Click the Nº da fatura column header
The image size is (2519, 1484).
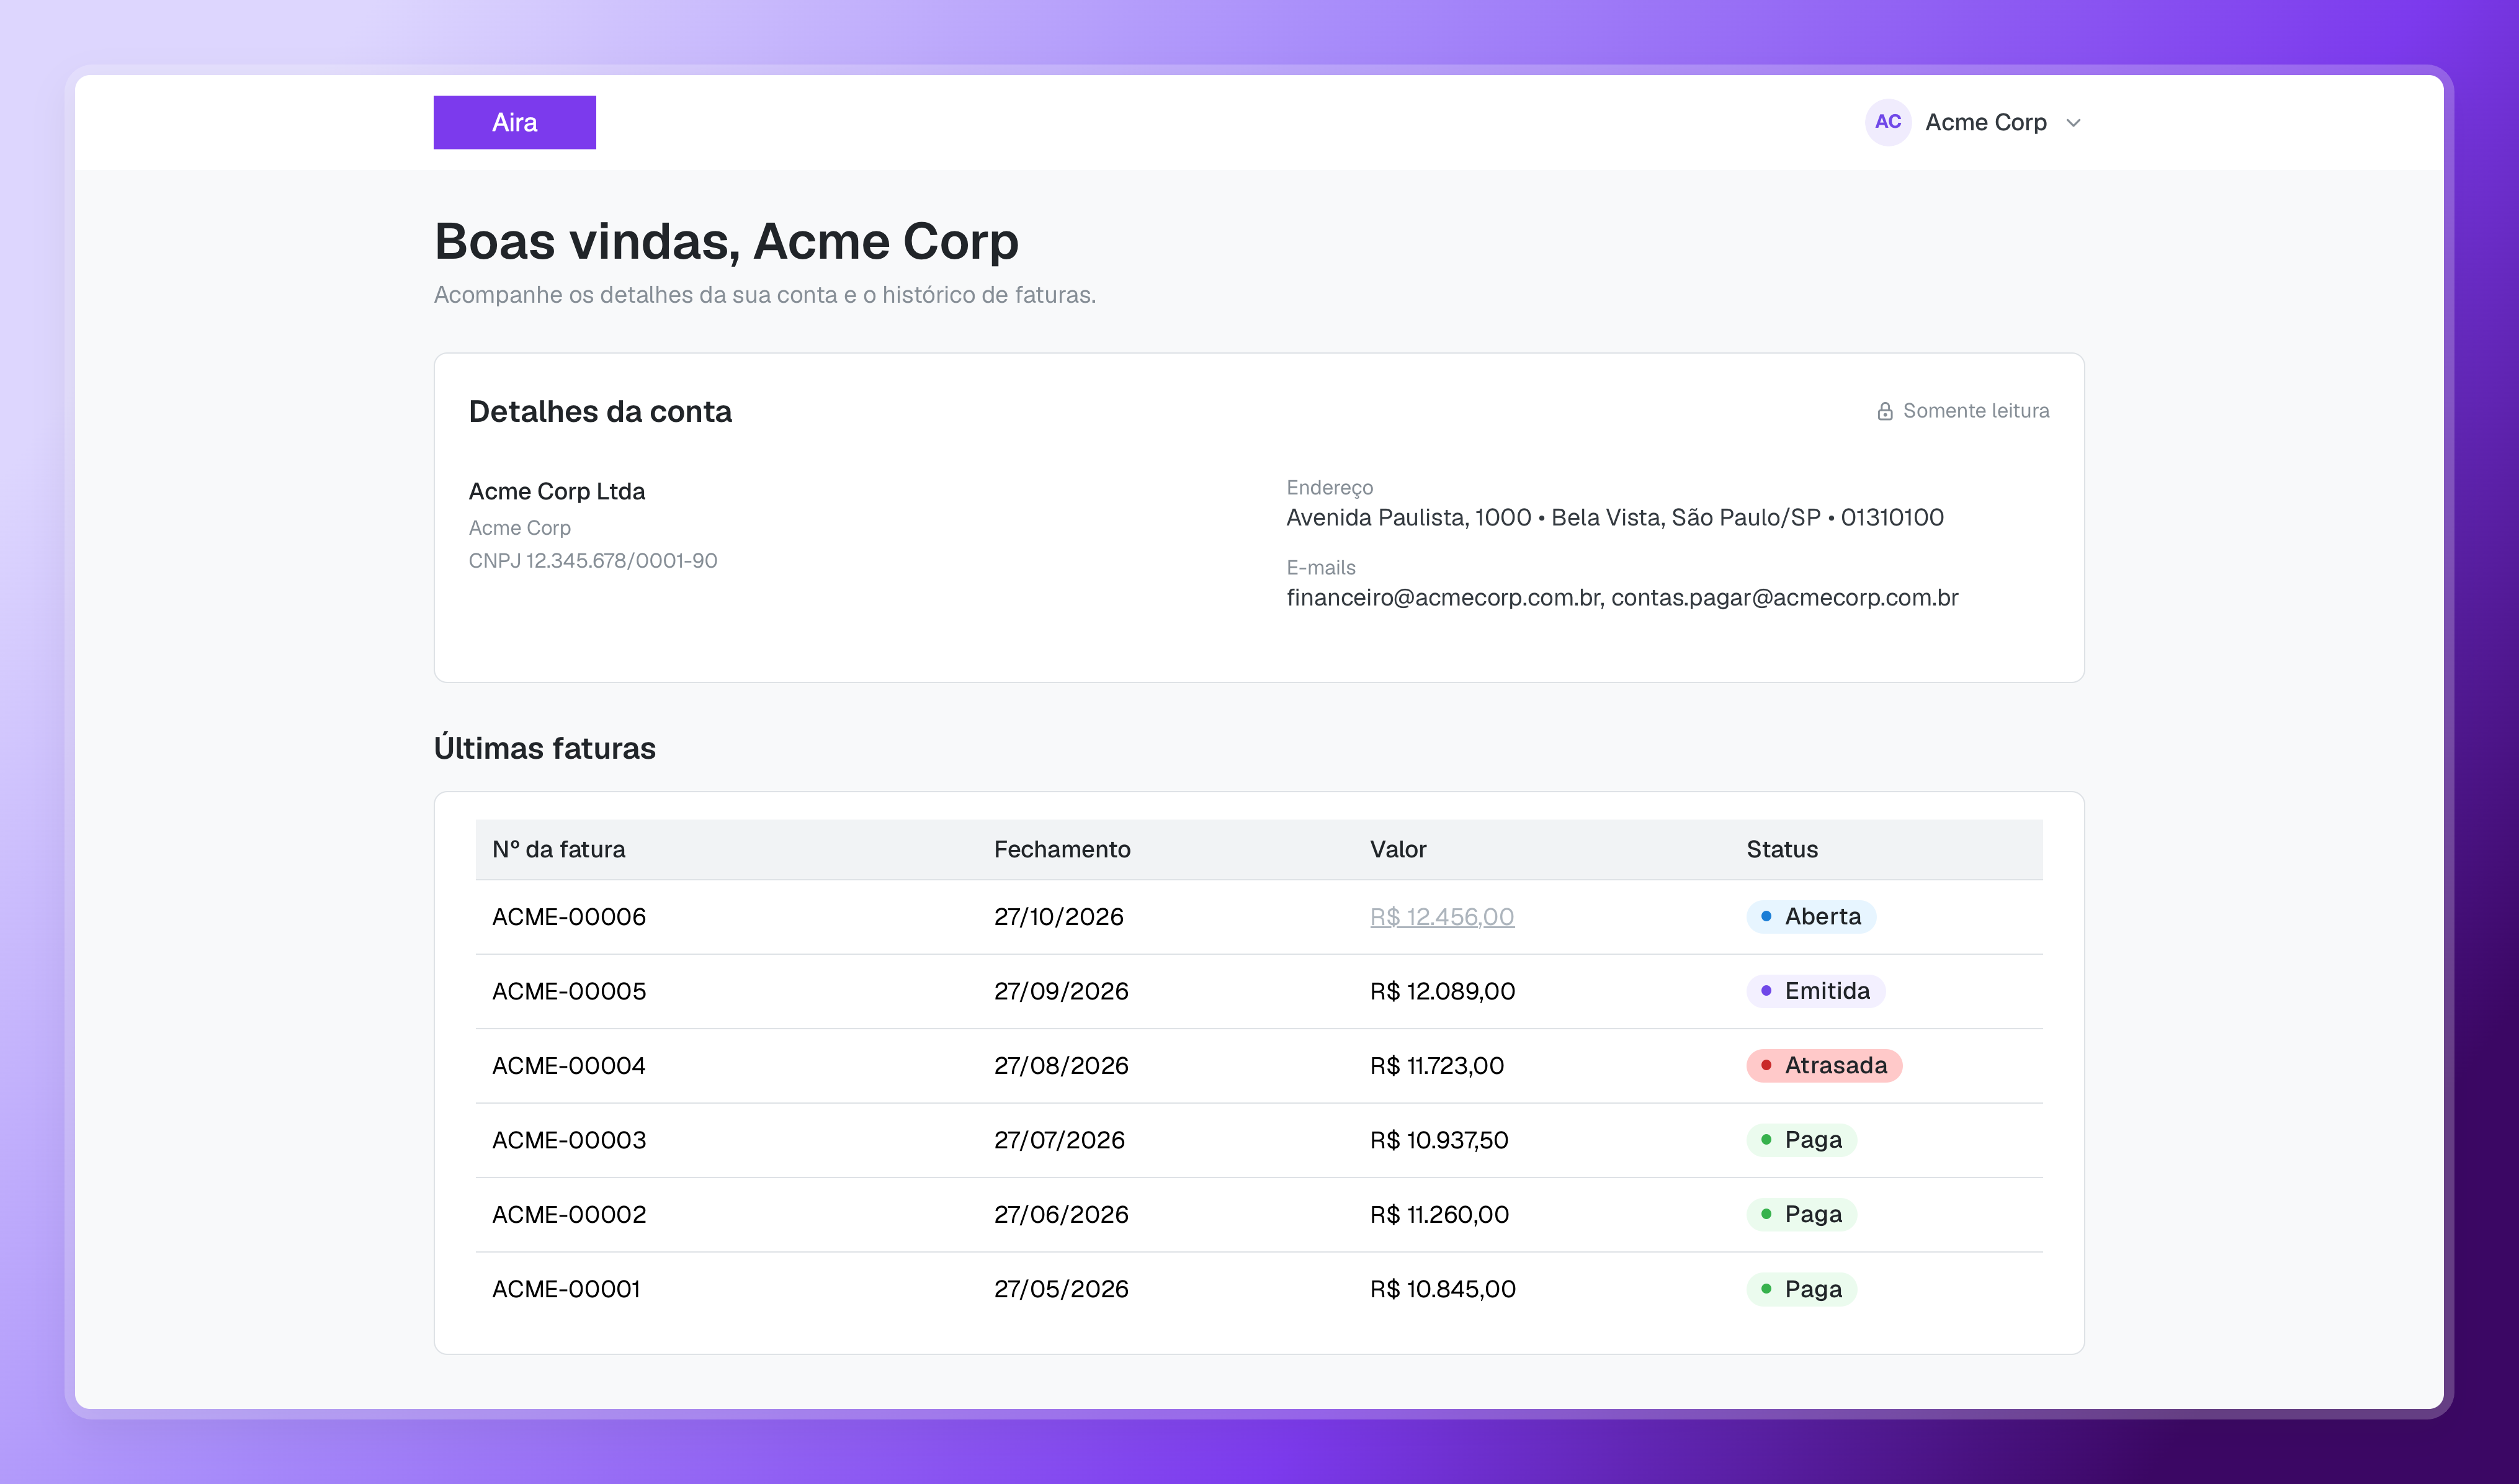[x=558, y=849]
